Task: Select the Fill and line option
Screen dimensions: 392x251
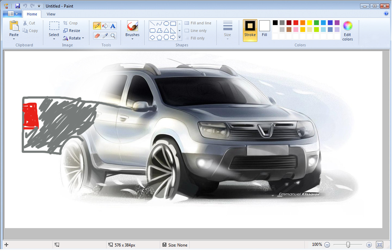Action: 198,23
